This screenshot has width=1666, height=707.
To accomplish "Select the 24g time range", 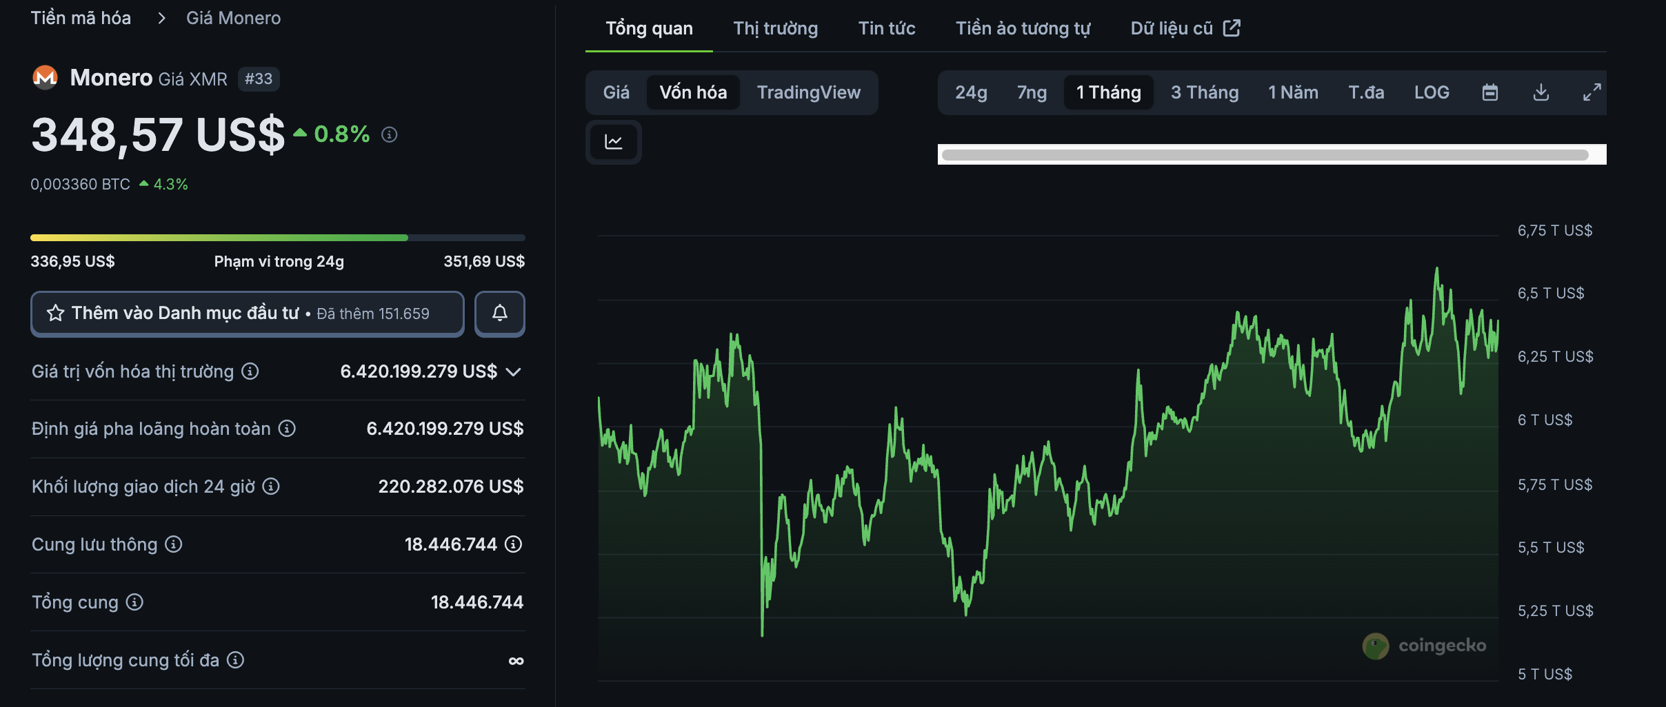I will pos(970,92).
